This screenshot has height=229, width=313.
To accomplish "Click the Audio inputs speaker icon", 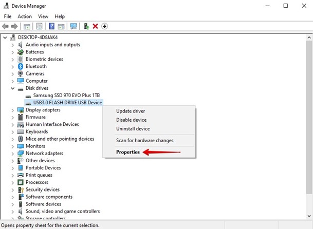I will pos(21,45).
